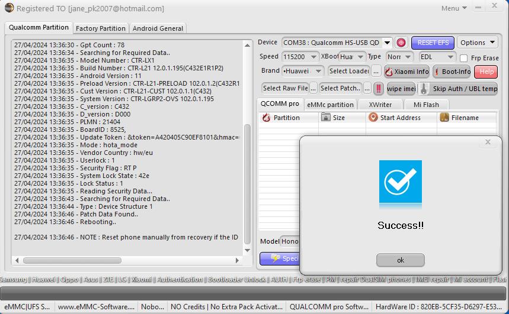
Task: Click the Model Hono field
Action: (x=290, y=241)
